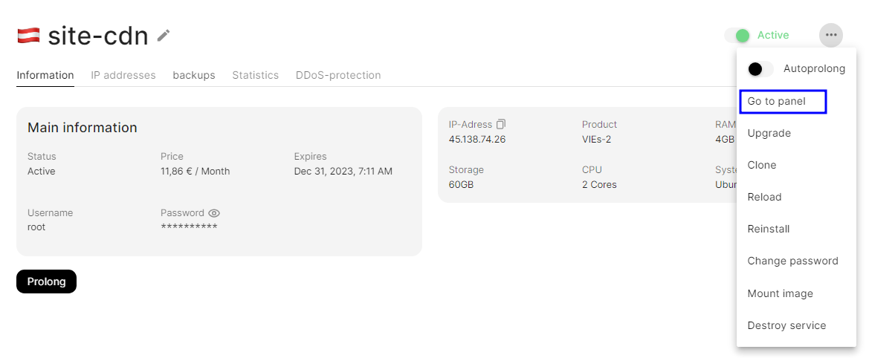Choose Destroy service option
Viewport: 869px width, 358px height.
pos(786,325)
